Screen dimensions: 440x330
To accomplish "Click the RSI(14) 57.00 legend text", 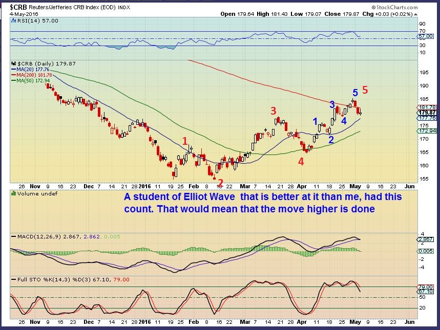I will (38, 21).
